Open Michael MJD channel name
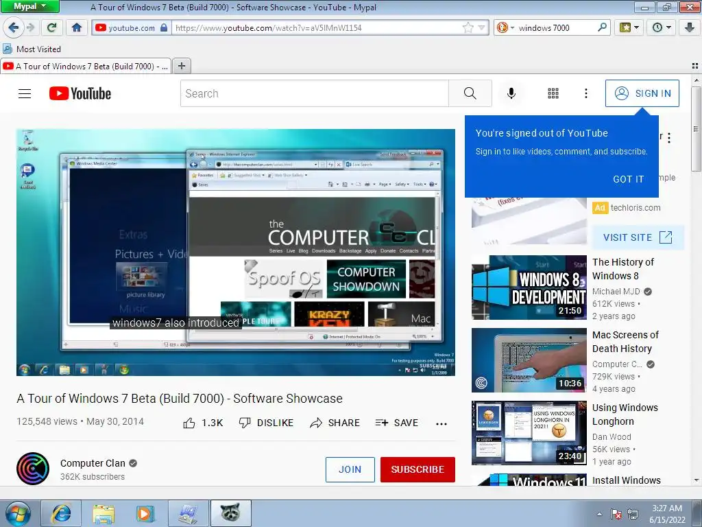 (x=616, y=291)
